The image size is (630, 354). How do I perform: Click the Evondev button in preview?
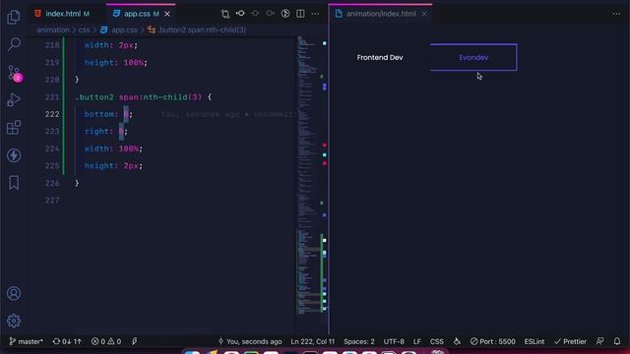(473, 57)
